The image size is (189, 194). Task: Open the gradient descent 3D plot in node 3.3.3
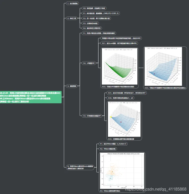[124, 119]
